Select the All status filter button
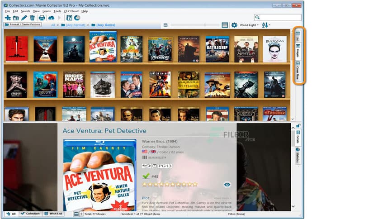Viewport: 378px width, 219px height. (11, 214)
